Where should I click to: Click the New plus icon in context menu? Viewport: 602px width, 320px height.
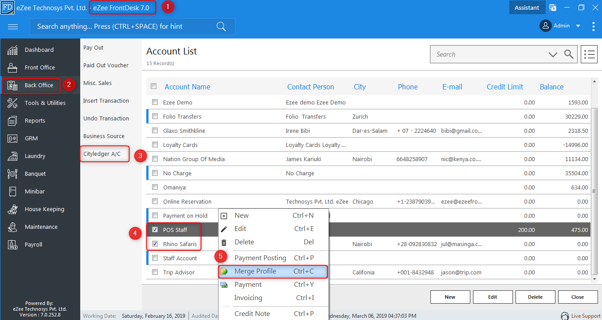224,216
